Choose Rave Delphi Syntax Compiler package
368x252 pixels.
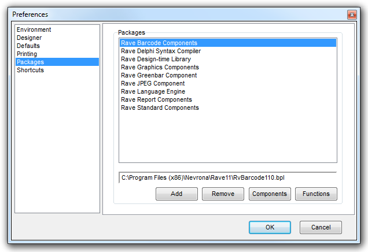pos(161,51)
